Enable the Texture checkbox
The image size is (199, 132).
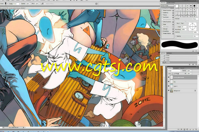(x=162, y=15)
